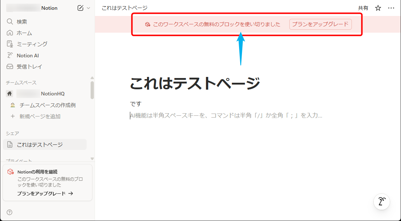Click the empty text block placeholder
Screen dimensions: 401x221
pos(226,116)
